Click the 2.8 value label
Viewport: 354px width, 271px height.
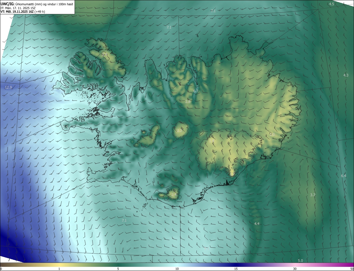pos(188,102)
